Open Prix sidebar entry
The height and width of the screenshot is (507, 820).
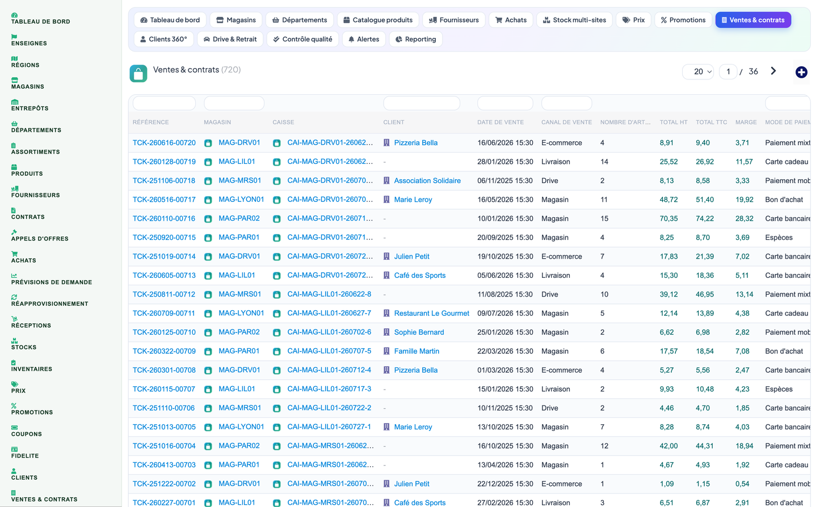point(18,388)
